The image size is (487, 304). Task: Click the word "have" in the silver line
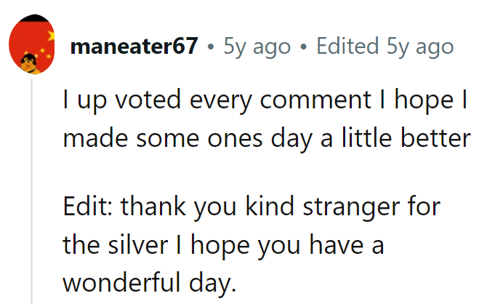(336, 245)
